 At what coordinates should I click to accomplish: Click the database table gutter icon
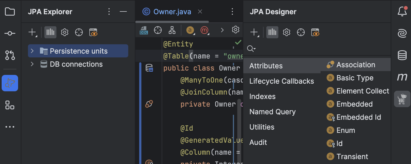[149, 68]
